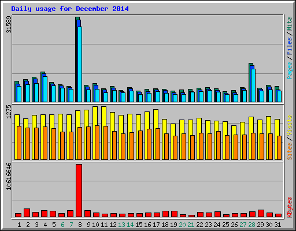
Task: Click the cyan Pages bar for day 1
Action: (19, 94)
